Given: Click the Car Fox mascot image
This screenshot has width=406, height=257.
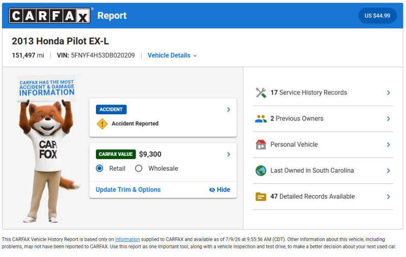Looking at the screenshot, I should click(47, 148).
